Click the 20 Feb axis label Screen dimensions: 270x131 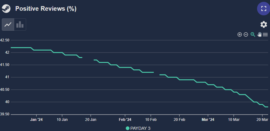pos(179,120)
